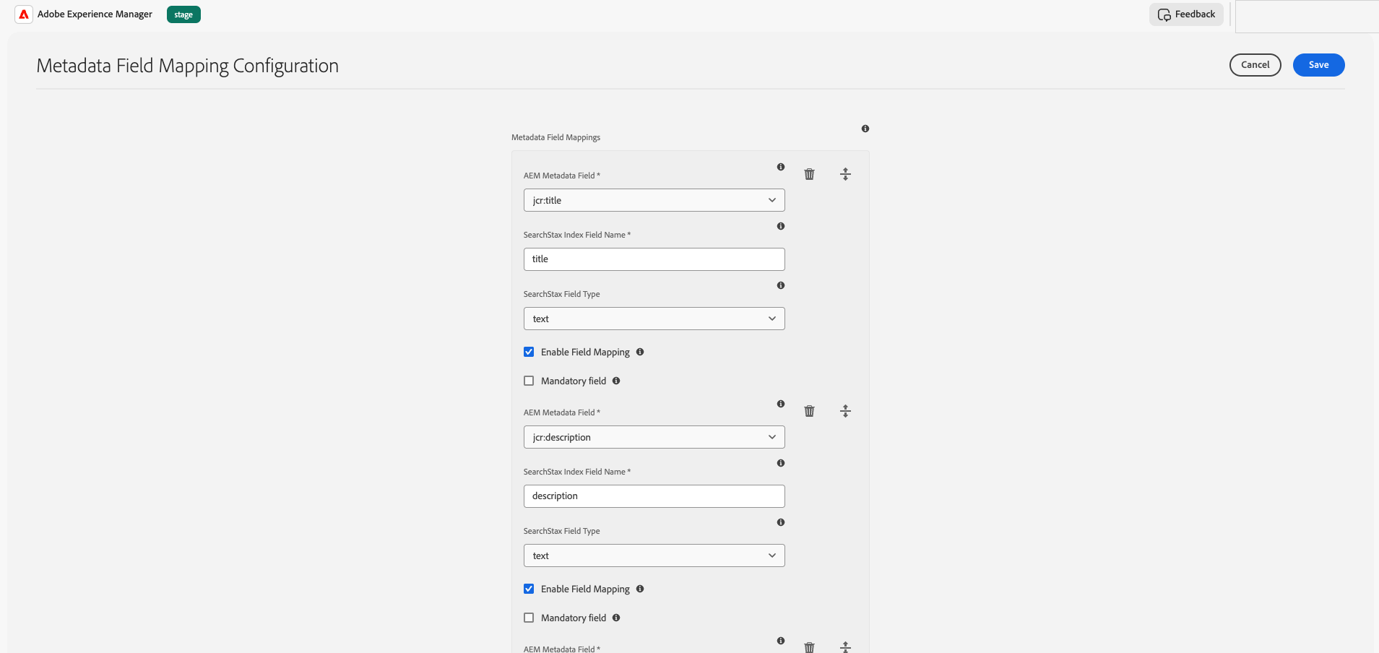Click the description index field name input
Image resolution: width=1379 pixels, height=653 pixels.
click(654, 496)
